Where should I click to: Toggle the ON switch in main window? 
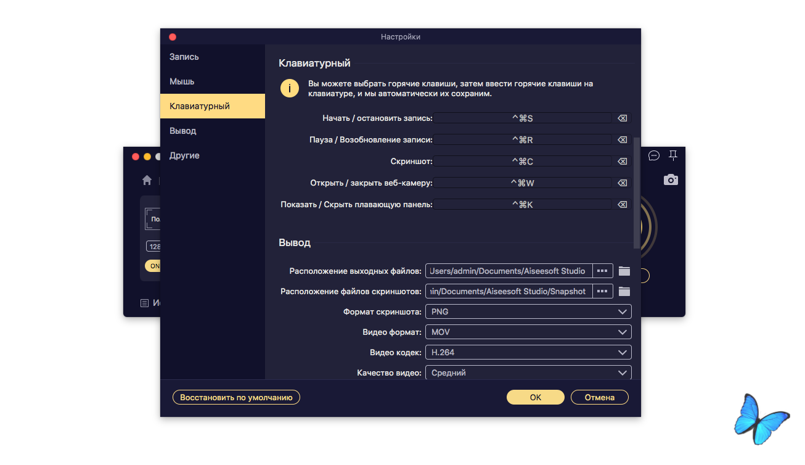(x=152, y=266)
